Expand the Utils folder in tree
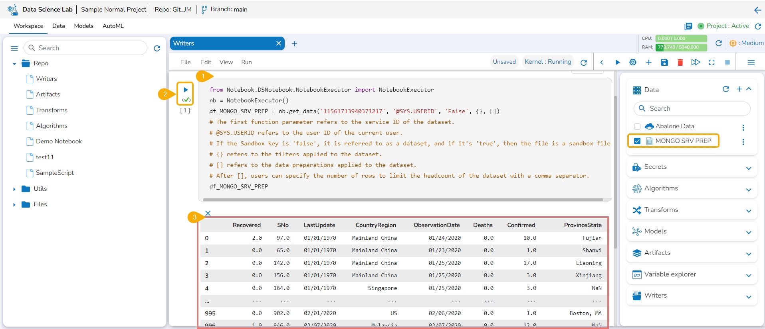The width and height of the screenshot is (765, 329). [x=14, y=189]
